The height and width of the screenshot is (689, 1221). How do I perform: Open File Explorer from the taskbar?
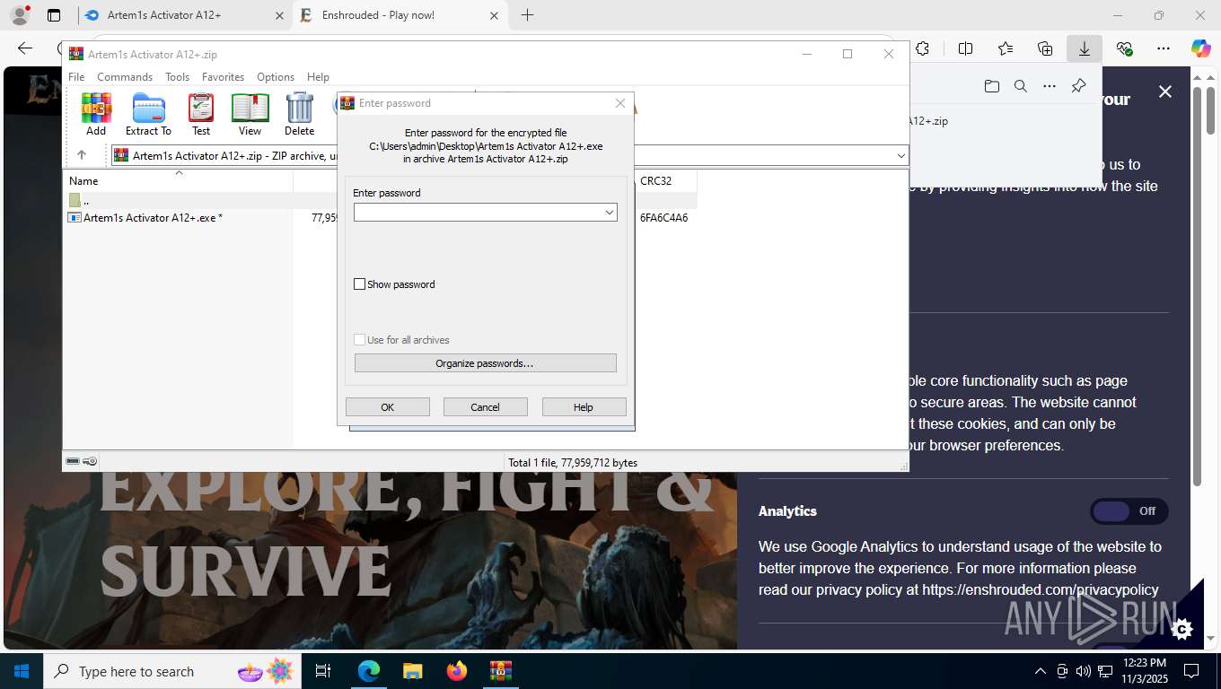point(412,671)
